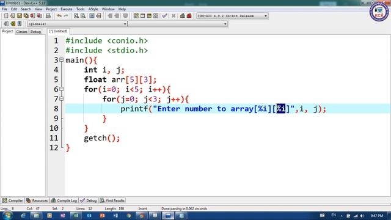Click the Goto line toolbar icon

pyautogui.click(x=99, y=16)
